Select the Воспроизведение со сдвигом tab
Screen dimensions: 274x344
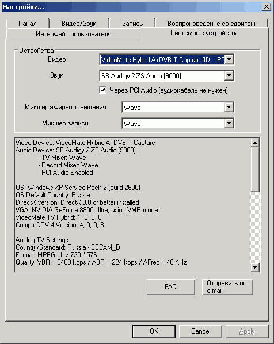click(x=211, y=23)
